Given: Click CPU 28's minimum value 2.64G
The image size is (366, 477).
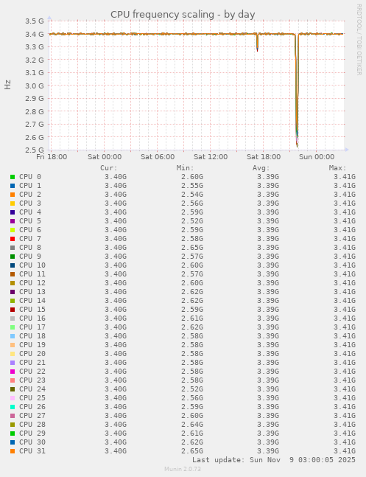Looking at the screenshot, I should (192, 425).
